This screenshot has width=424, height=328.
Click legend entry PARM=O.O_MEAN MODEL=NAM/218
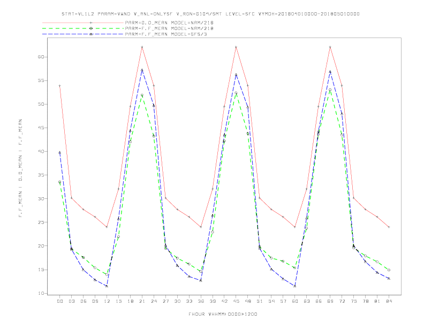[169, 23]
